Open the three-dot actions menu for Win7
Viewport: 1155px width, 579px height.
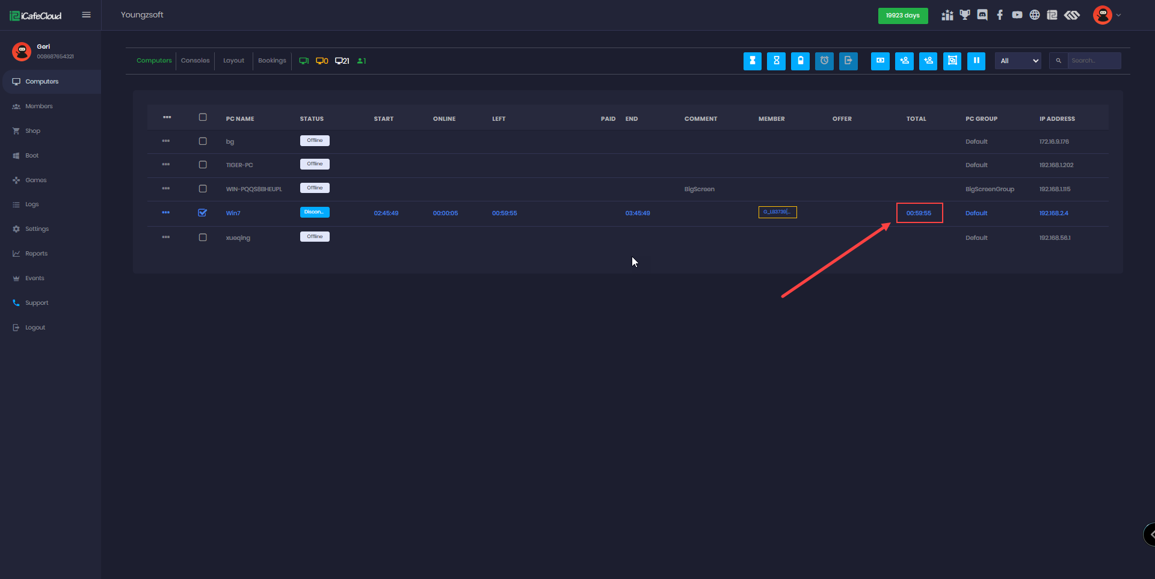tap(166, 213)
